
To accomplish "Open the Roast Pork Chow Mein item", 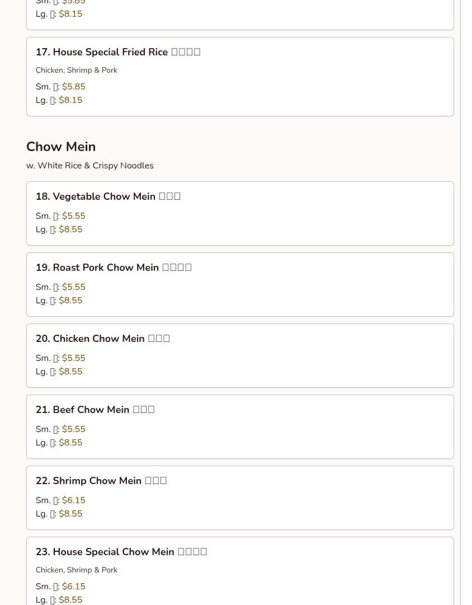I will click(x=240, y=284).
